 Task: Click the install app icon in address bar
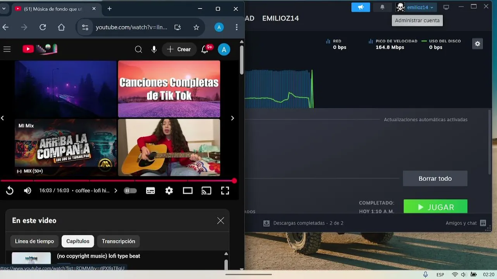(177, 27)
